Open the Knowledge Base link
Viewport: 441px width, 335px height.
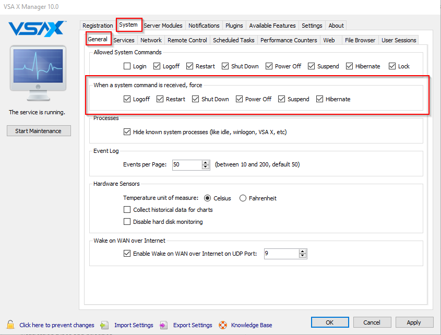point(252,325)
